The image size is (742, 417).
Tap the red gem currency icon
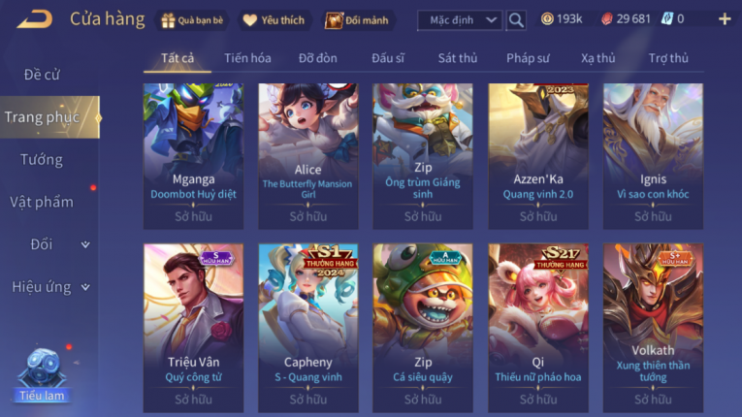coord(606,19)
